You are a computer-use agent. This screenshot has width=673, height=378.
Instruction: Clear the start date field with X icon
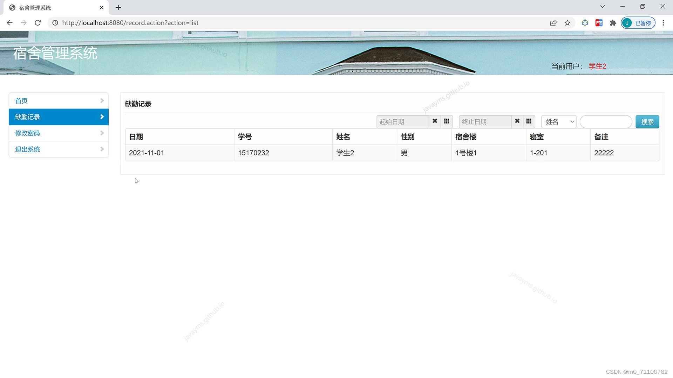click(435, 121)
